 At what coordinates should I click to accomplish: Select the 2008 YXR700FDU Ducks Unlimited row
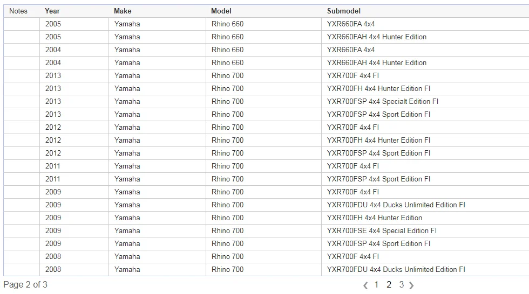pos(266,269)
